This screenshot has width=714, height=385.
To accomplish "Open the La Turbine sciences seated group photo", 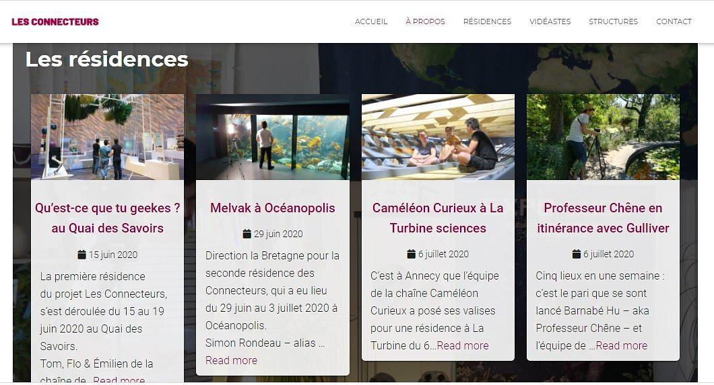I will coord(438,137).
